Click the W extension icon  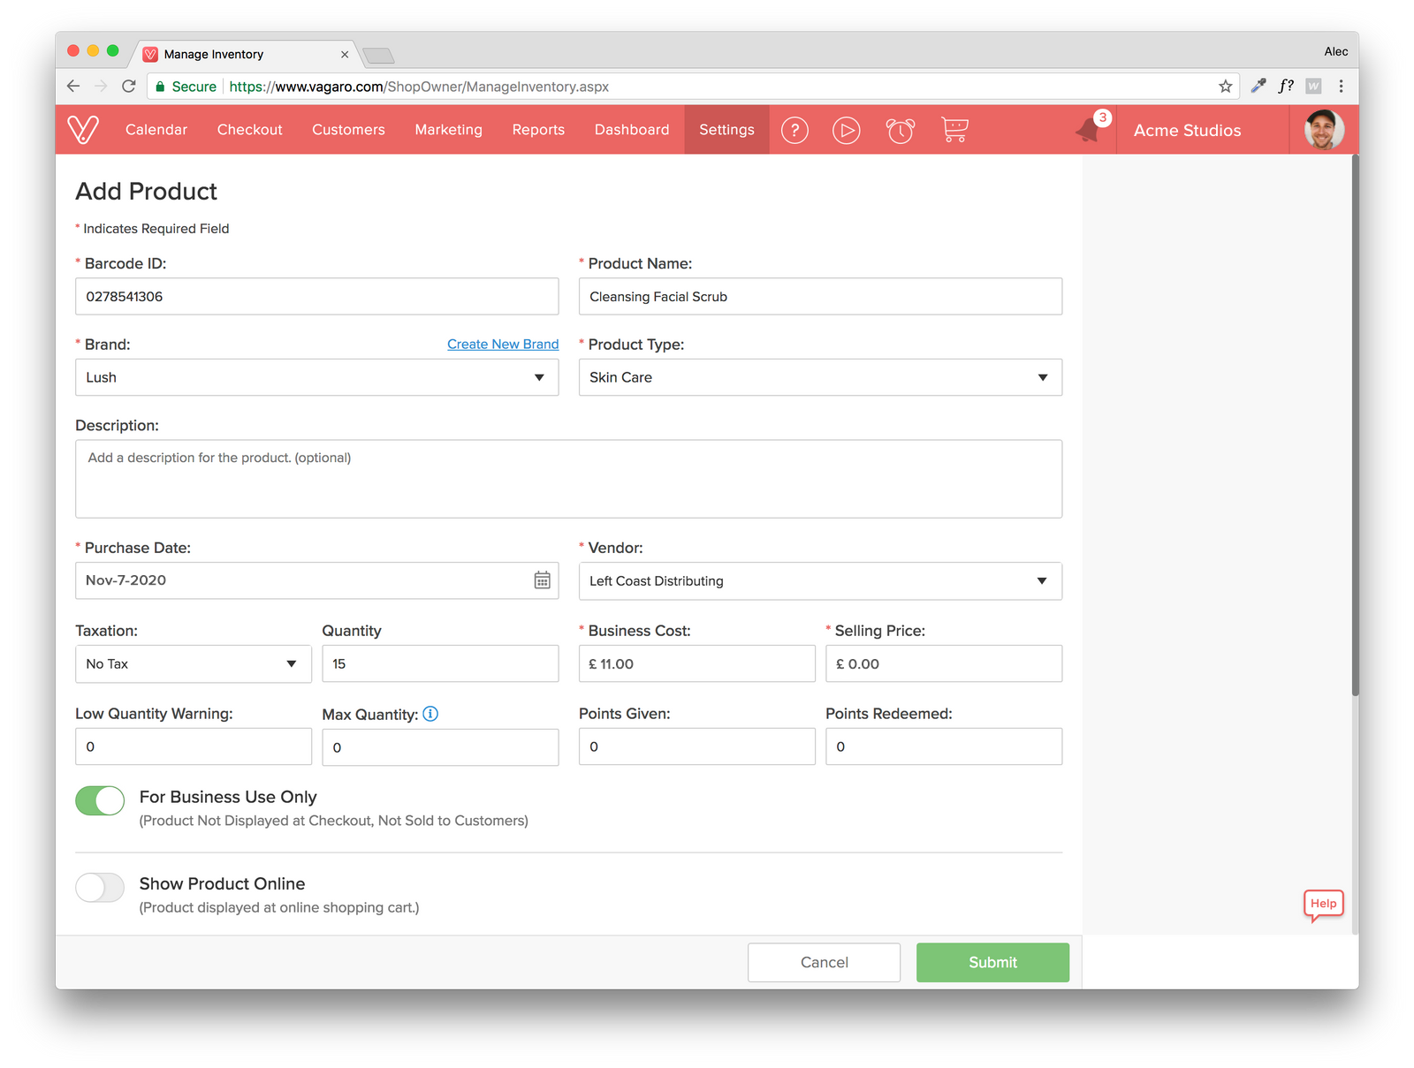[1313, 86]
